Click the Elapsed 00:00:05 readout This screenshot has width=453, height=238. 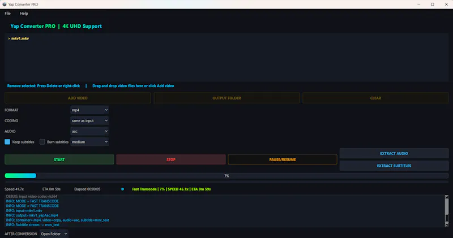87,189
